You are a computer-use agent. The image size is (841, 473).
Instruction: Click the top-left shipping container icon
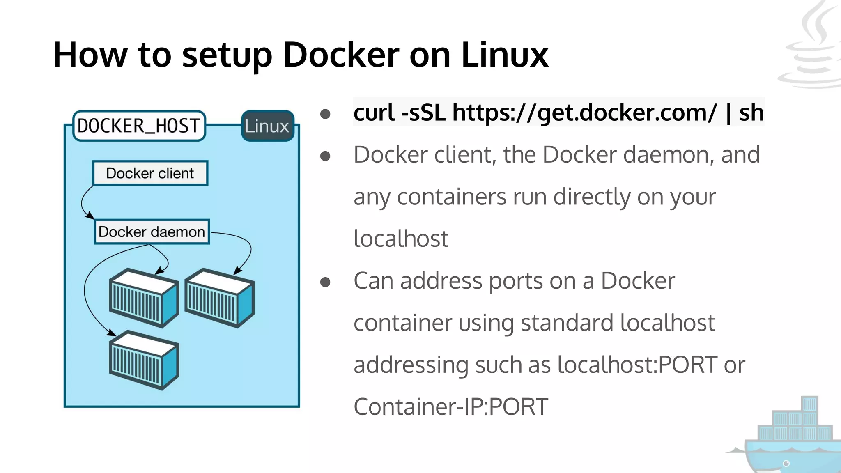144,298
